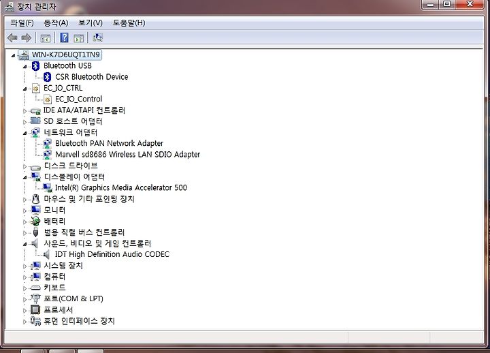This screenshot has height=353, width=490.
Task: Expand the 시스템 장치 category
Action: pos(25,266)
